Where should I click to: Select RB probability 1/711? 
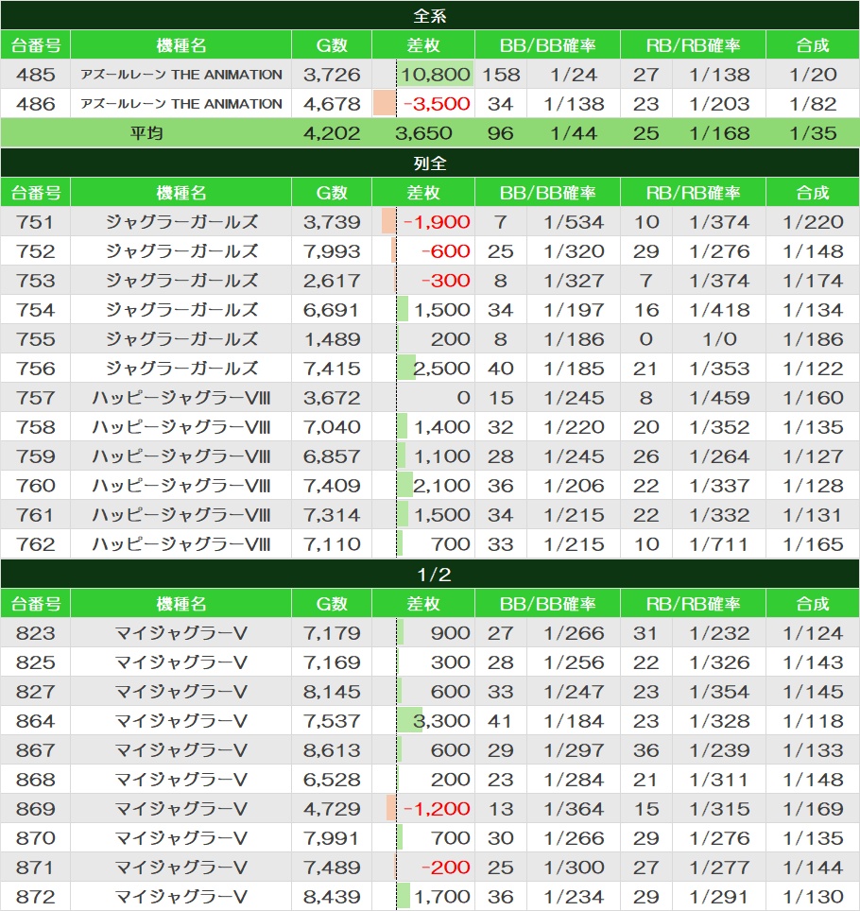[x=719, y=543]
